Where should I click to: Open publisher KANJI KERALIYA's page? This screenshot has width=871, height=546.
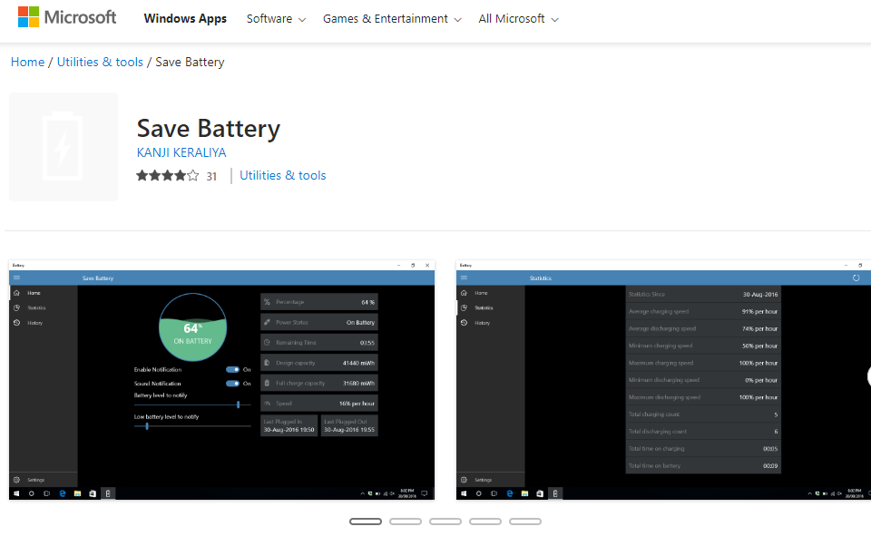pos(181,152)
